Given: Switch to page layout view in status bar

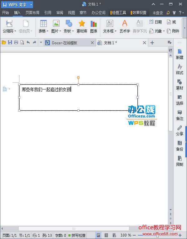Looking at the screenshot, I should click(98, 235).
